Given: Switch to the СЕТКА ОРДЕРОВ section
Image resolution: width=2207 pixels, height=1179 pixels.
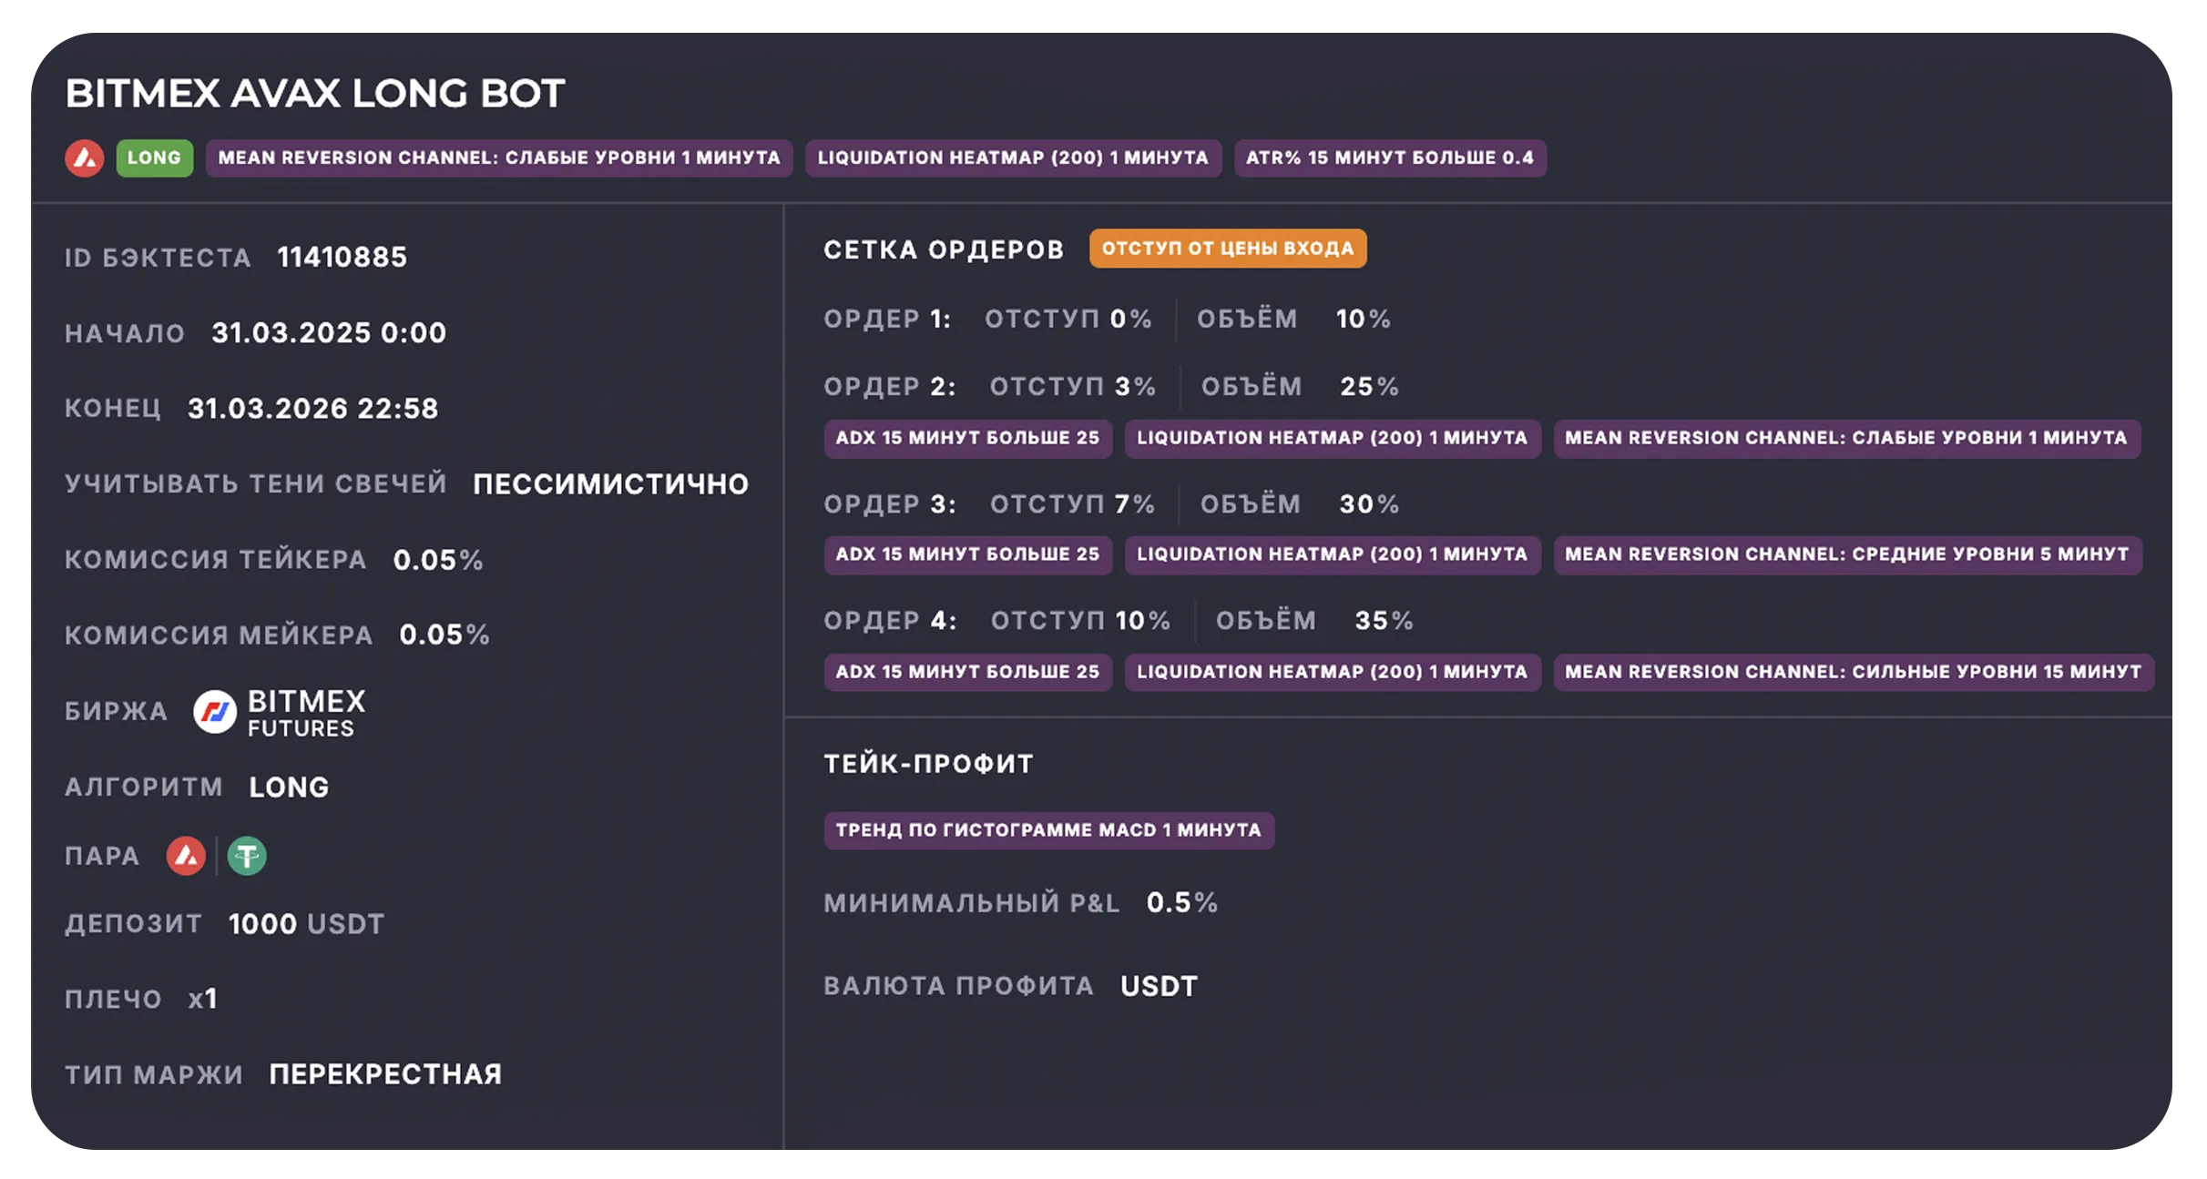Looking at the screenshot, I should point(943,248).
